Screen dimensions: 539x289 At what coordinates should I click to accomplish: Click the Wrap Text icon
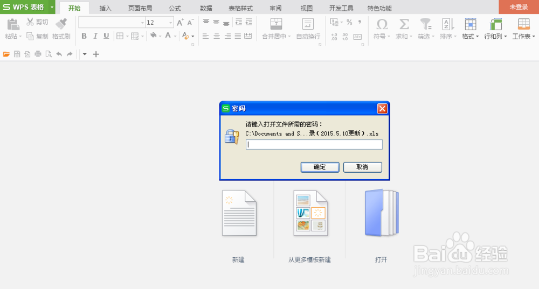(308, 24)
